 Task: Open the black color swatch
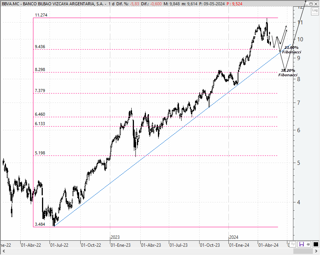tap(315, 244)
